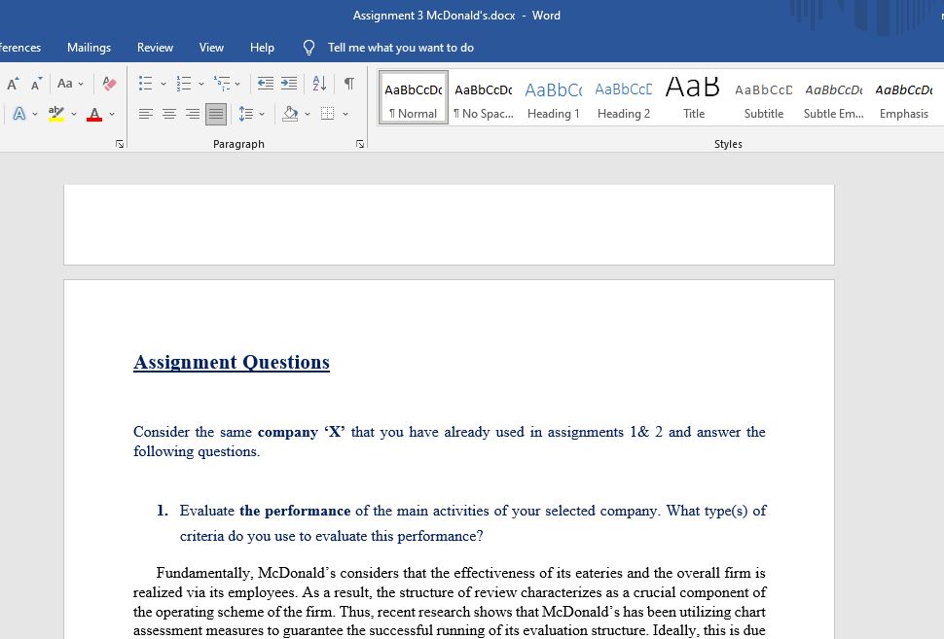Viewport: 944px width, 639px height.
Task: Apply the Subtle Emphasis style
Action: [x=834, y=97]
